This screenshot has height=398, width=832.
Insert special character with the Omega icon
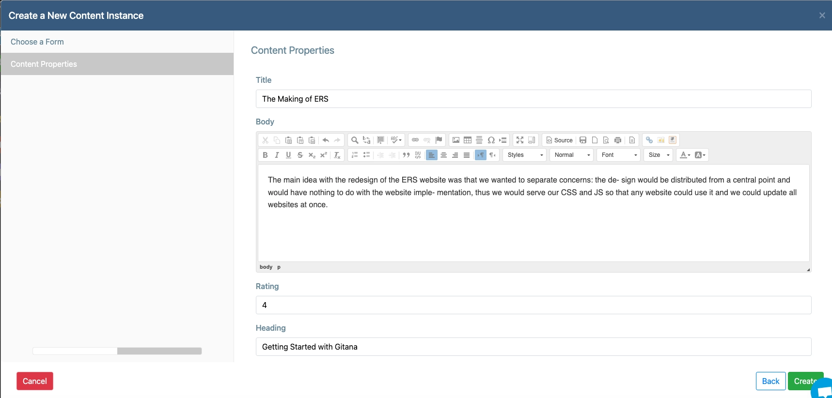coord(491,140)
